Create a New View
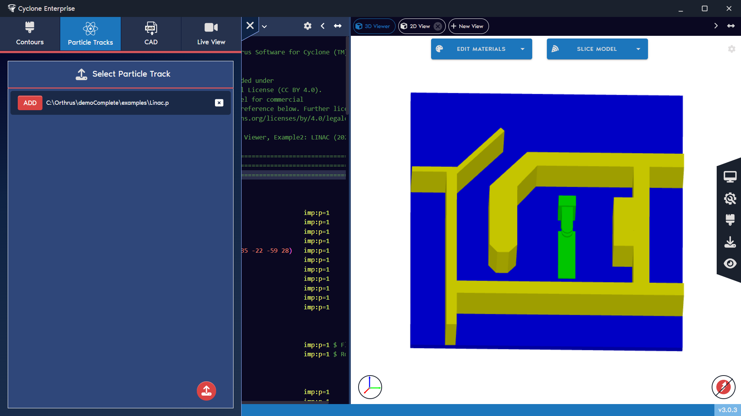 [x=468, y=26]
